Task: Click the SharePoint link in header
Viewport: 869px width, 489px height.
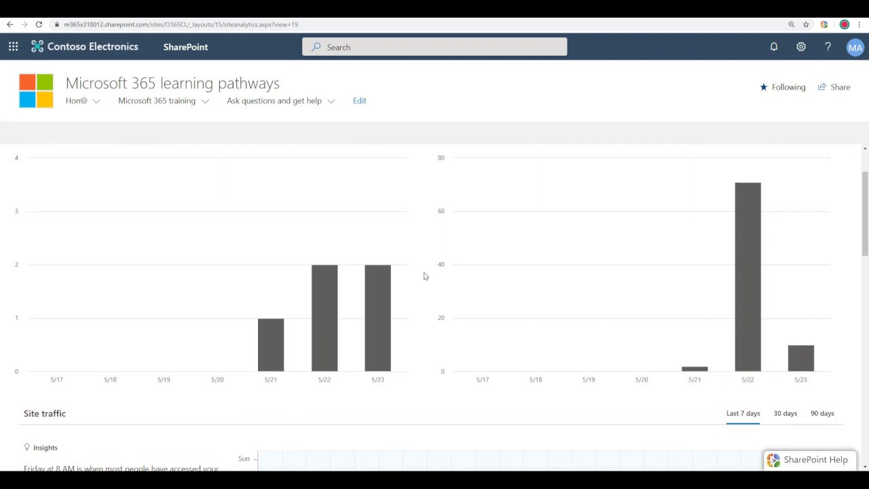Action: coord(185,47)
